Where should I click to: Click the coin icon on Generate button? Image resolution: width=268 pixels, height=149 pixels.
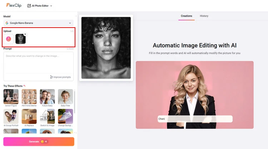tap(42, 141)
